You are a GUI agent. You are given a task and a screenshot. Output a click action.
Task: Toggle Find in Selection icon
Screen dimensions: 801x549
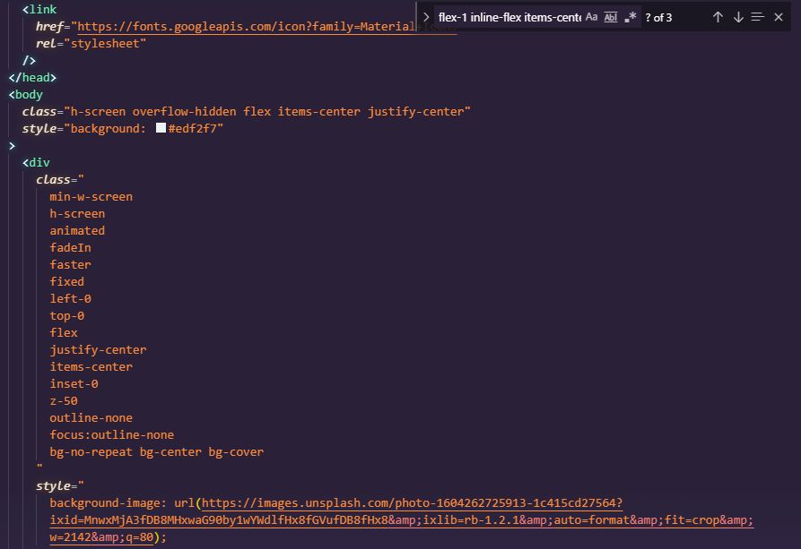coord(758,17)
